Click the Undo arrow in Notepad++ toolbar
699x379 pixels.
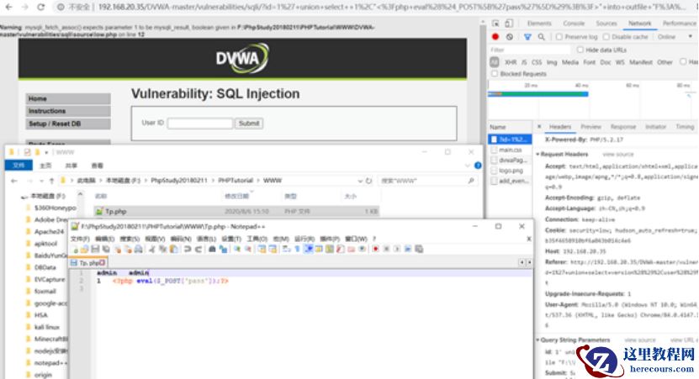[x=188, y=250]
